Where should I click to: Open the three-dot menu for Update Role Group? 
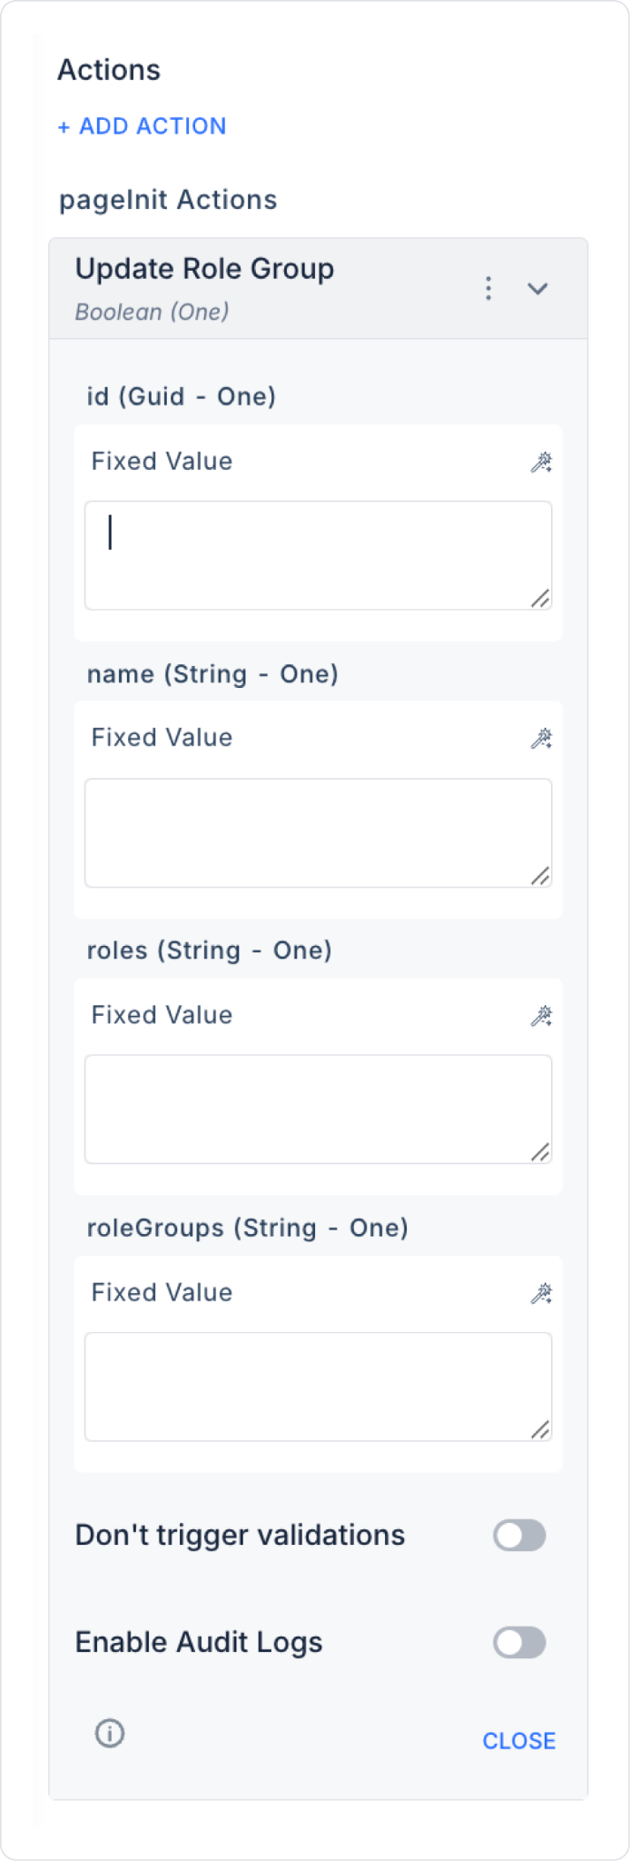(488, 288)
